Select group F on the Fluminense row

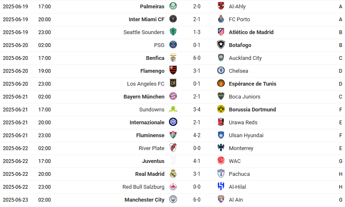[x=340, y=136]
